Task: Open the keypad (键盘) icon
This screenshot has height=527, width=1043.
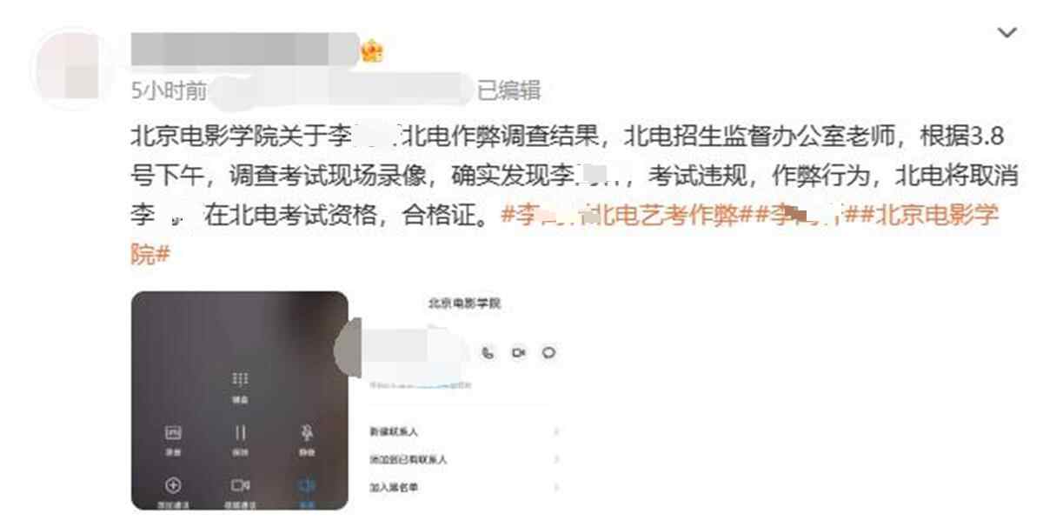Action: [x=240, y=380]
